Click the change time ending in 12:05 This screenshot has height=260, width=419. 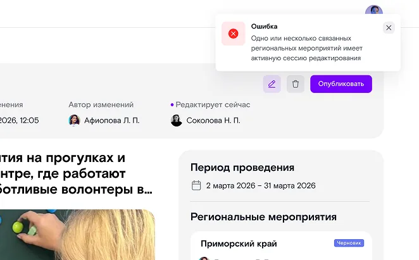pyautogui.click(x=19, y=121)
